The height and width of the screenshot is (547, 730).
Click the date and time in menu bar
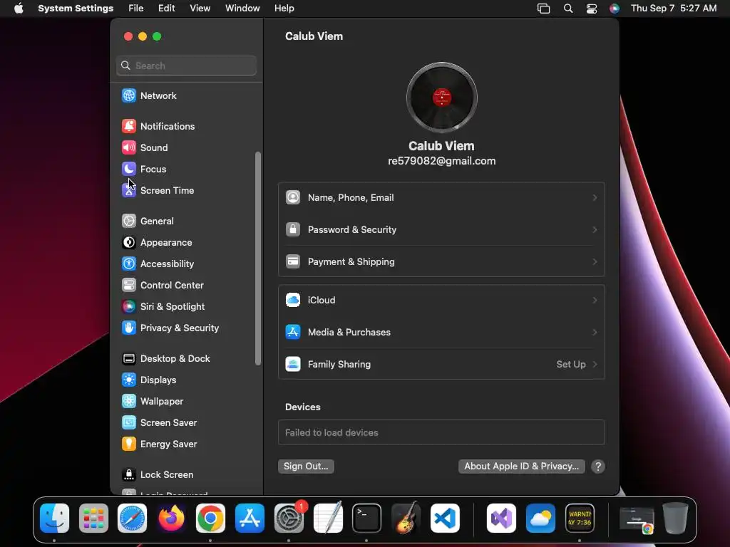coord(673,9)
